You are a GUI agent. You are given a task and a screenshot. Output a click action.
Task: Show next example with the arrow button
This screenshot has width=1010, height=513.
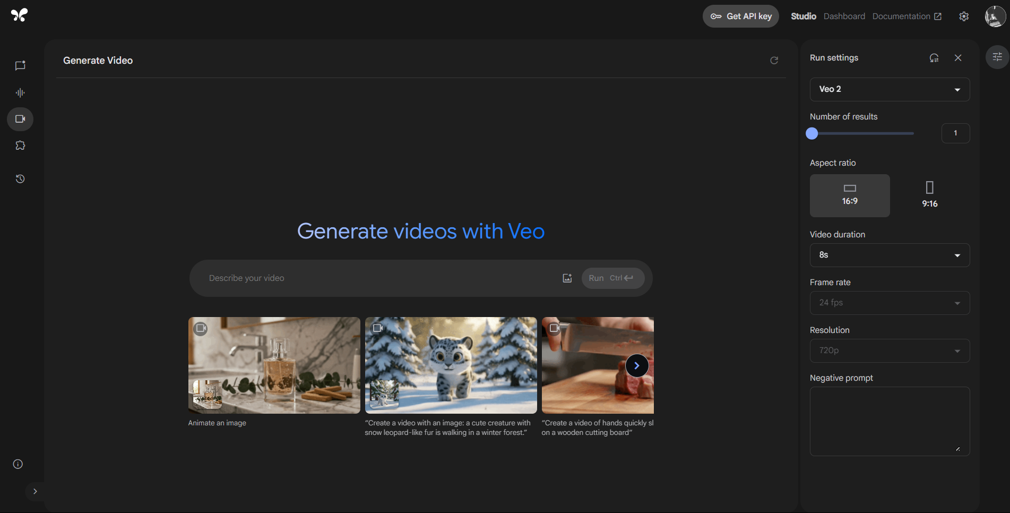click(637, 365)
